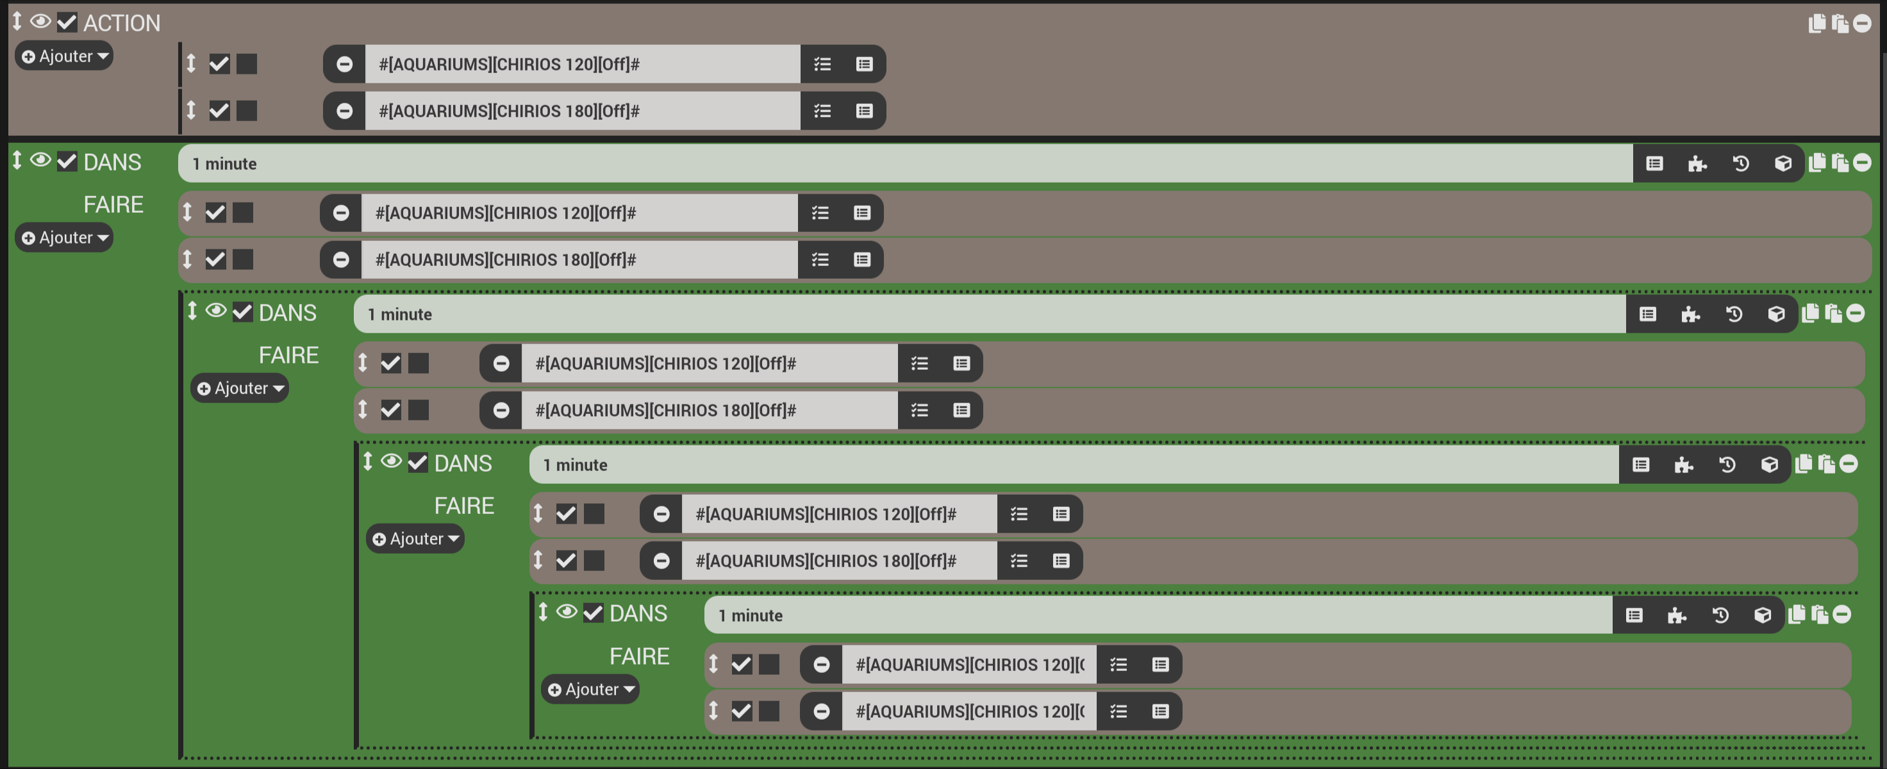This screenshot has height=769, width=1887.
Task: Open Ajouter dropdown under outermost FAIRE
Action: pyautogui.click(x=65, y=238)
